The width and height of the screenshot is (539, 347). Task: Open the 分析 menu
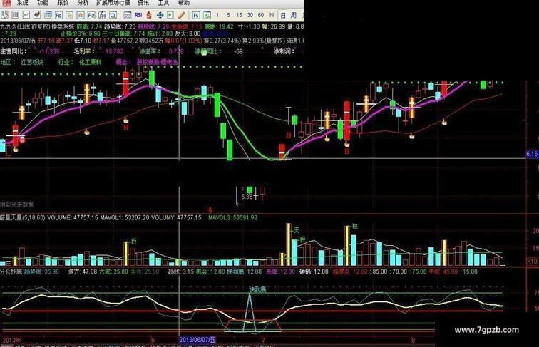click(83, 3)
